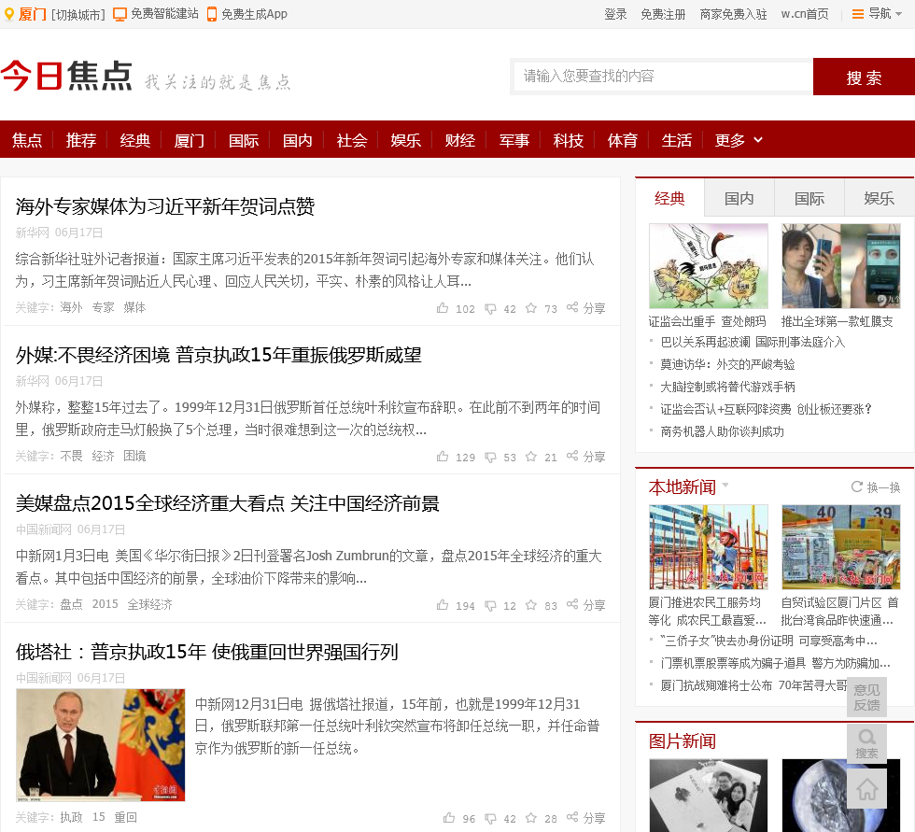Click comment icon showing 12 on 美媒盘点 article
This screenshot has width=915, height=832.
(491, 606)
